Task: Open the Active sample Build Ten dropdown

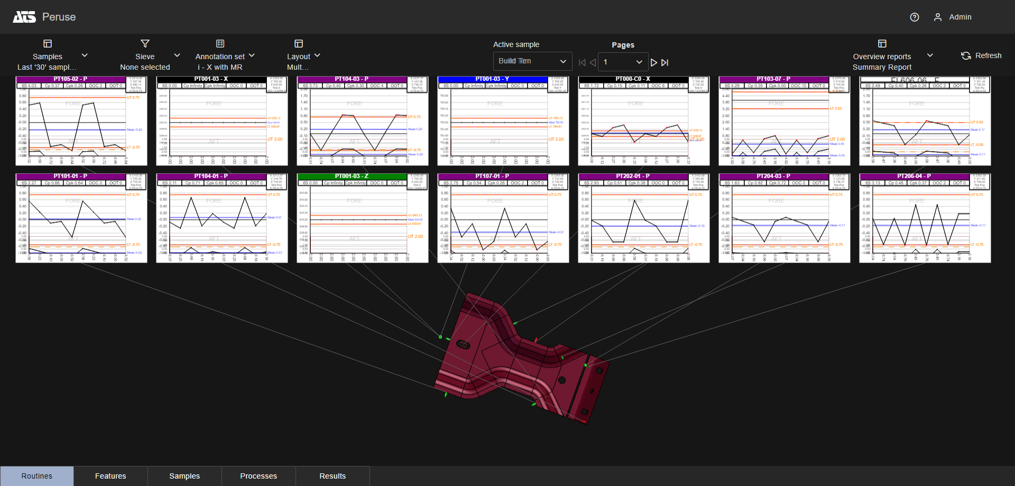Action: 532,61
